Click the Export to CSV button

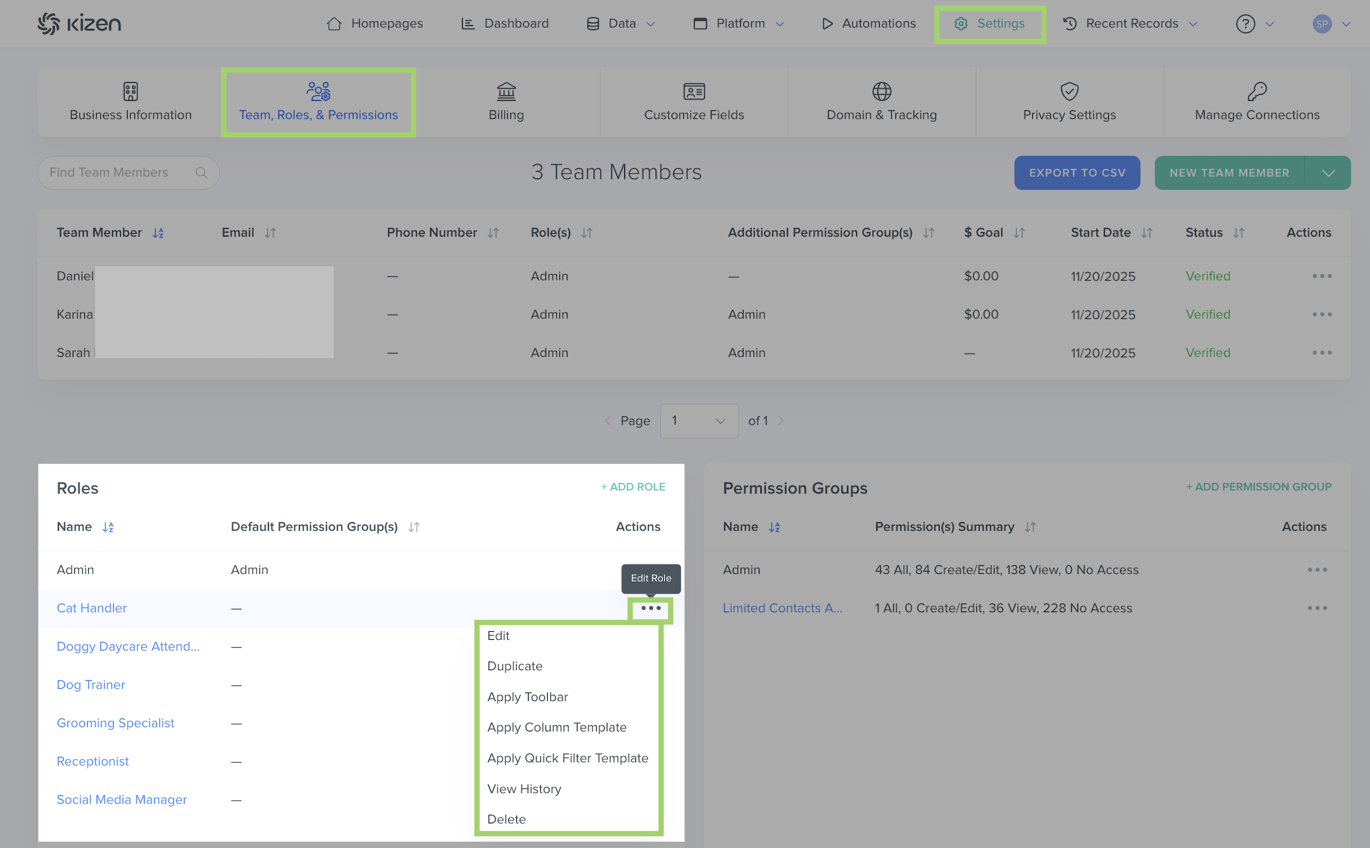pos(1076,173)
